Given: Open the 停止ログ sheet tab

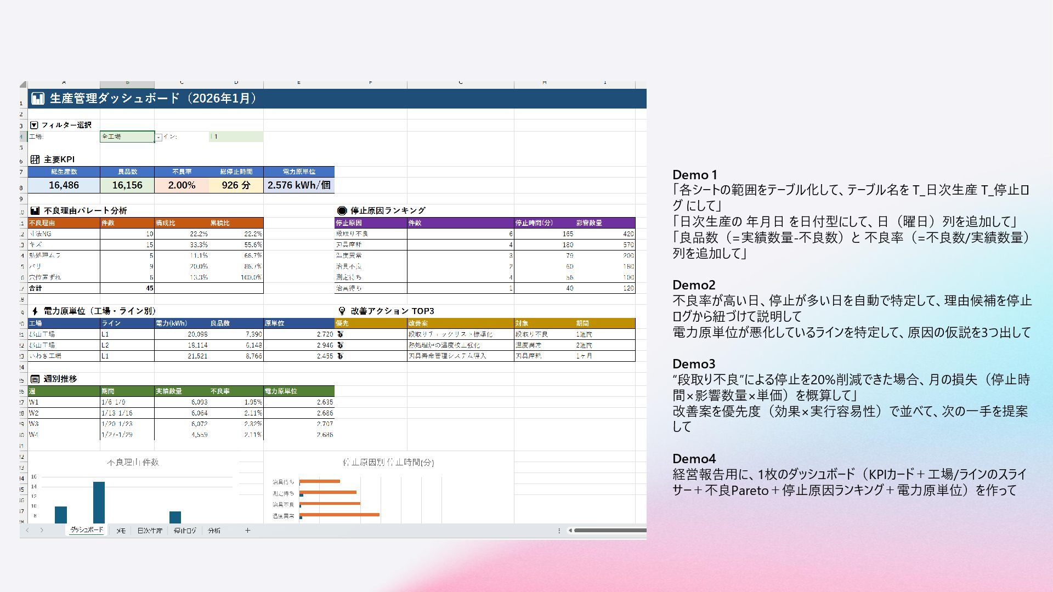Looking at the screenshot, I should click(185, 531).
